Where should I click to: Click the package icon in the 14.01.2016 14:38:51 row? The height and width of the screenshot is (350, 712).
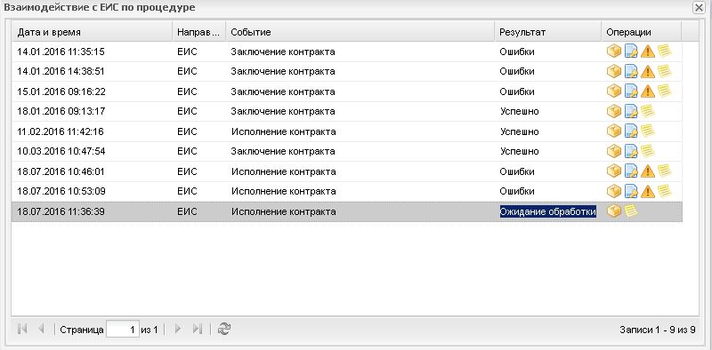click(614, 71)
